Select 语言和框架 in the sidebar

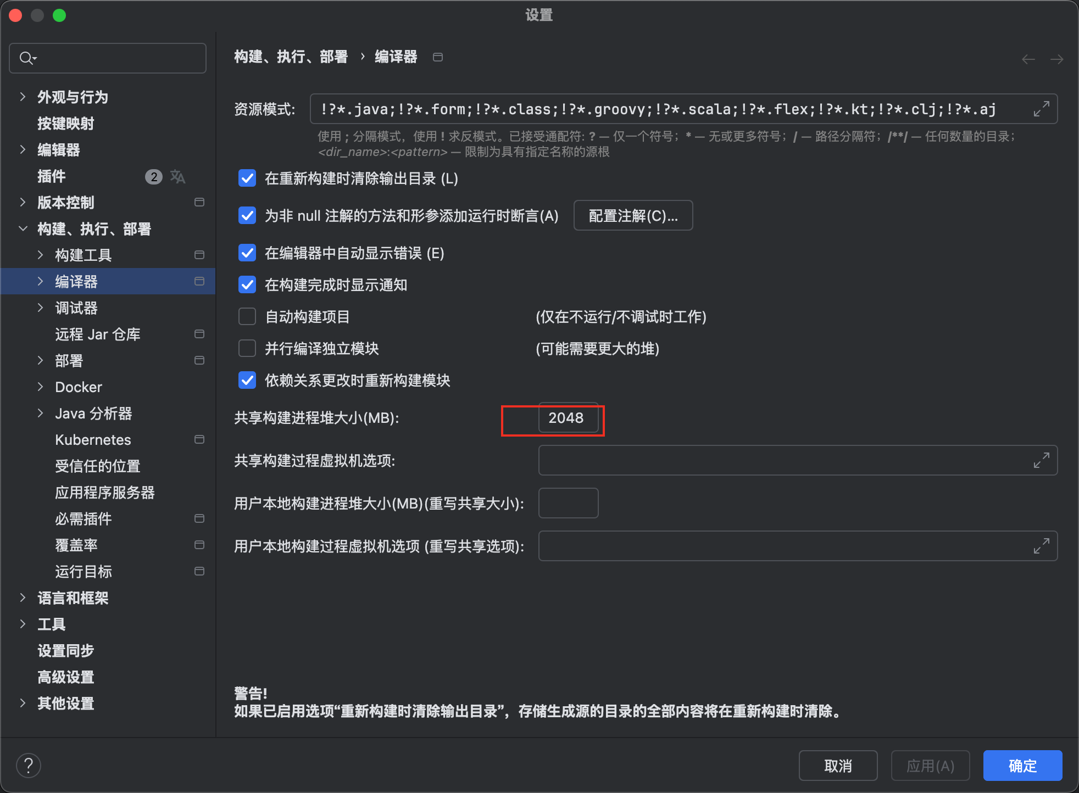[73, 597]
